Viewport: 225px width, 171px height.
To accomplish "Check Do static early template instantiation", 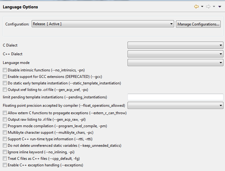I will click(x=5, y=83).
